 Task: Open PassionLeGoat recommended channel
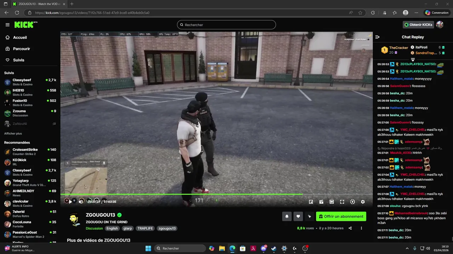tap(30, 235)
